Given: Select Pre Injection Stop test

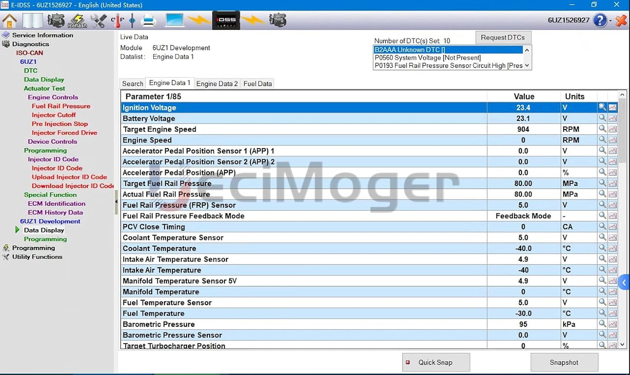Looking at the screenshot, I should click(60, 124).
